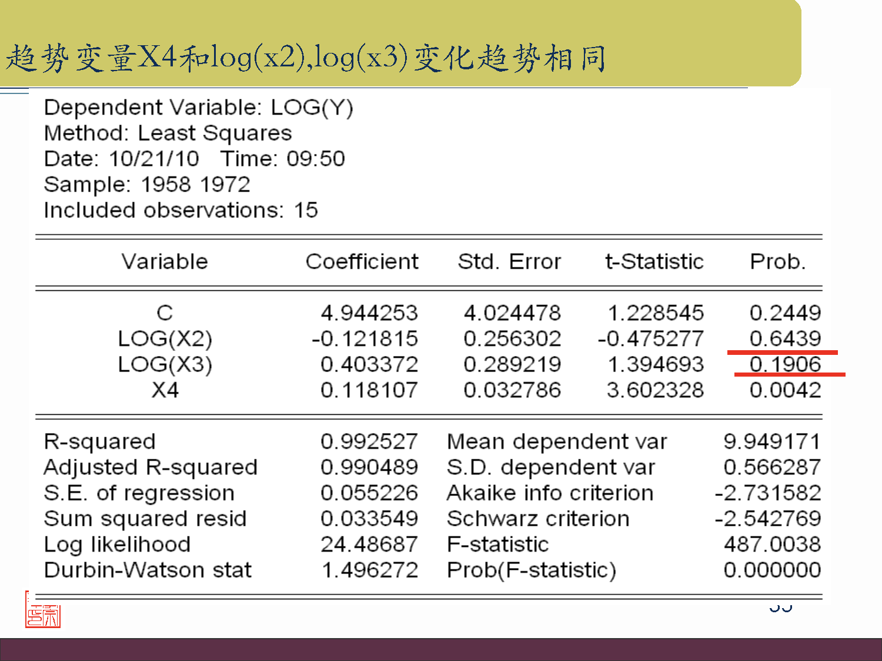This screenshot has width=882, height=661.
Task: Click the X4 coefficient value 0.118107
Action: coord(369,390)
